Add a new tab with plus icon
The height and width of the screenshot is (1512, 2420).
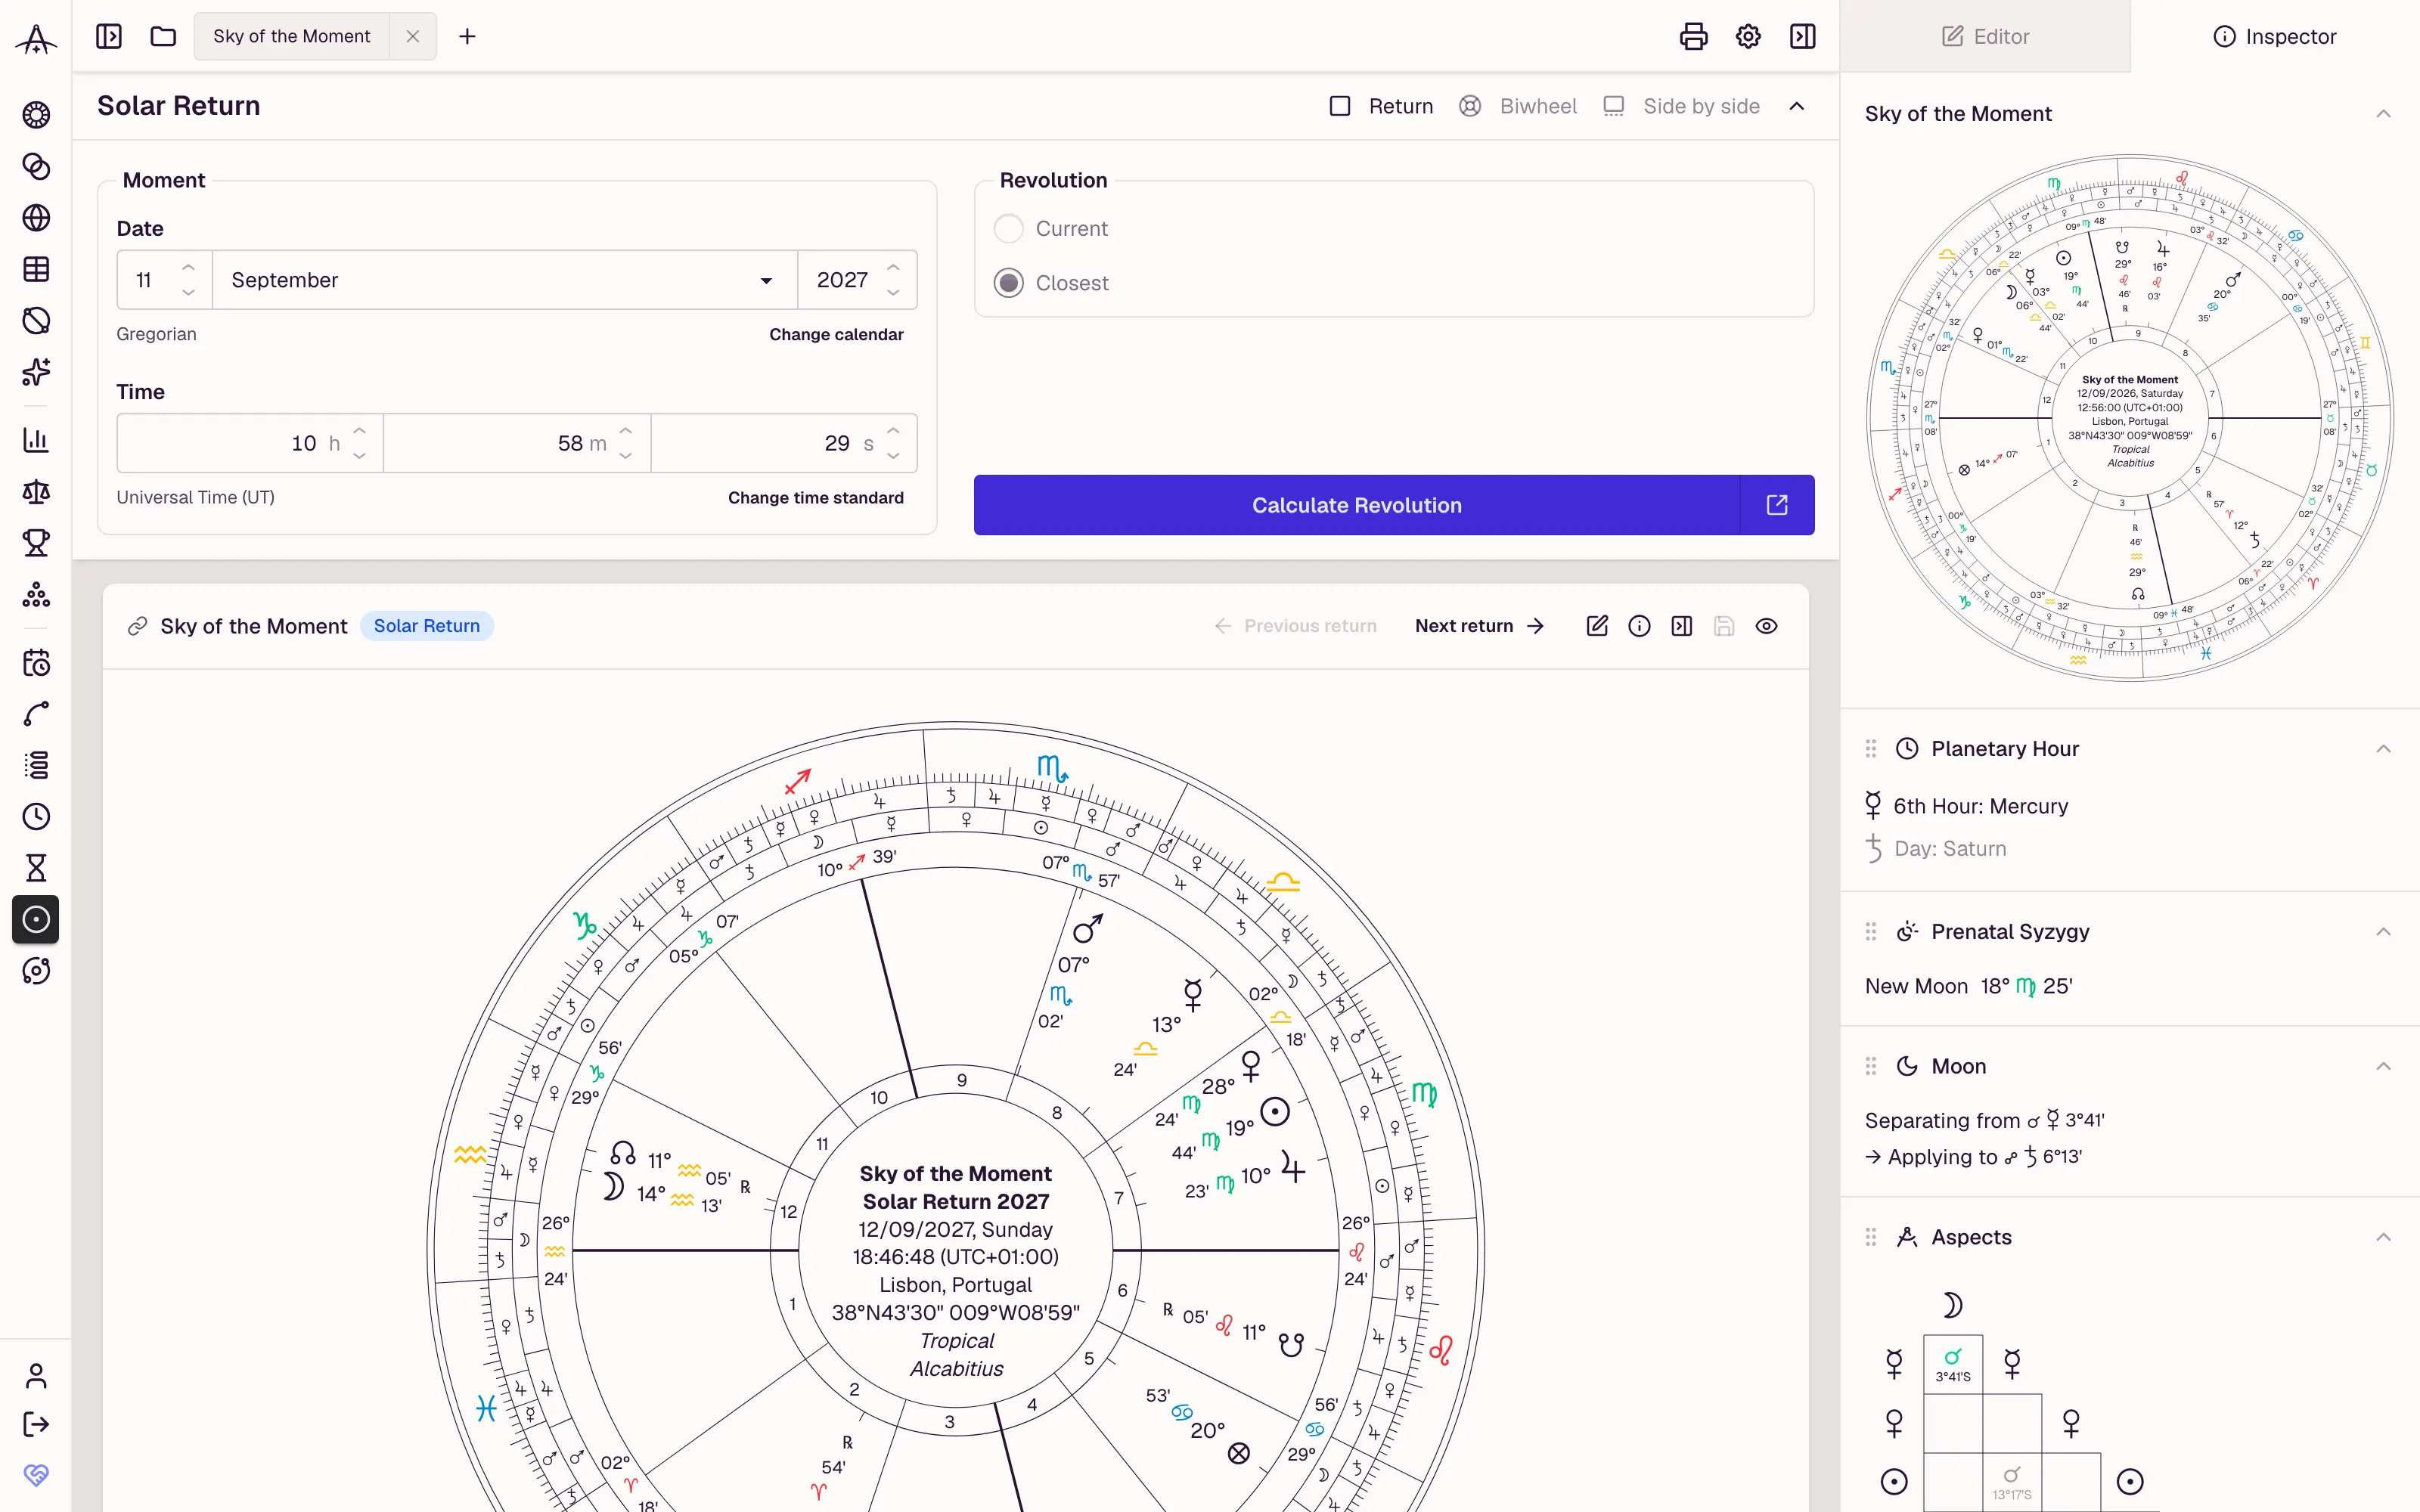[x=467, y=37]
